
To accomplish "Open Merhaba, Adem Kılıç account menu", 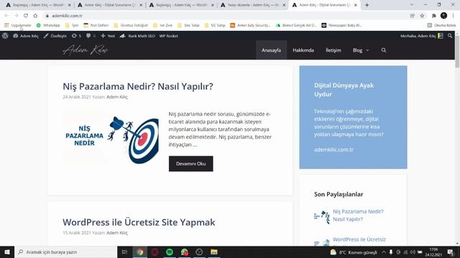I will (x=422, y=36).
